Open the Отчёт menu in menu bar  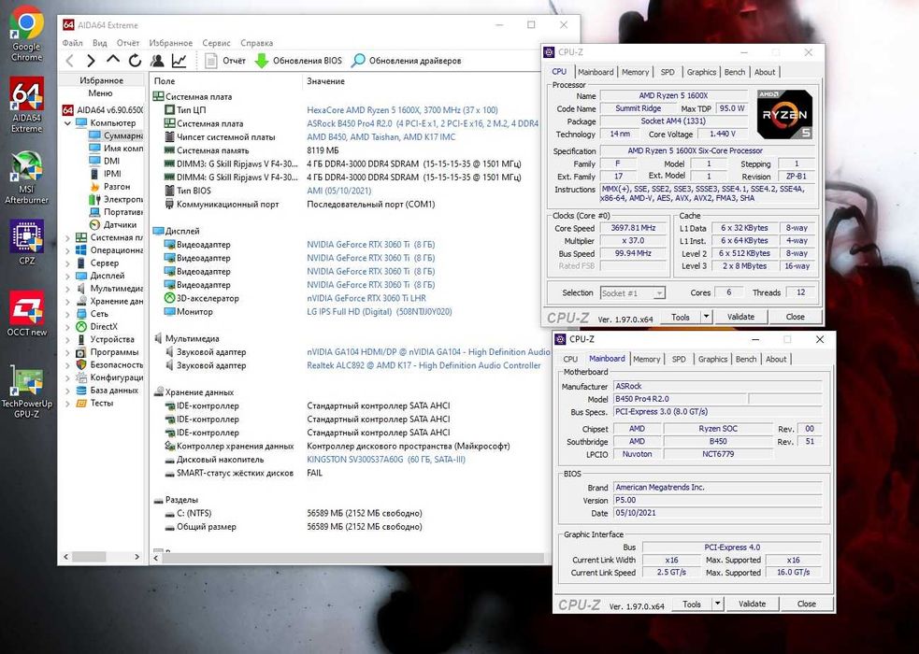tap(128, 43)
